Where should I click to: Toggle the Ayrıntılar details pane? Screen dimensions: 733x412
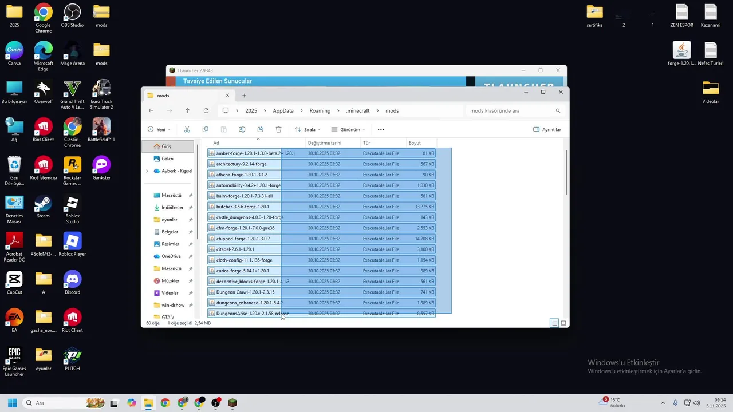pyautogui.click(x=547, y=129)
